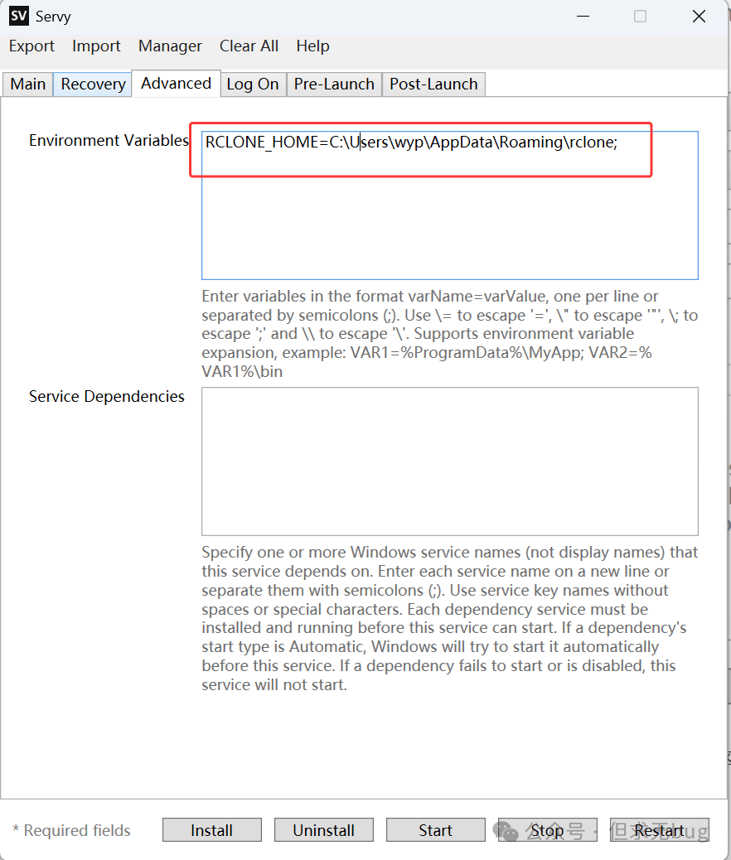The height and width of the screenshot is (860, 731).
Task: Click the Servy SV app icon
Action: (x=18, y=17)
